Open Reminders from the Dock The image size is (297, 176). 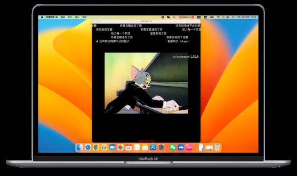coord(137,147)
